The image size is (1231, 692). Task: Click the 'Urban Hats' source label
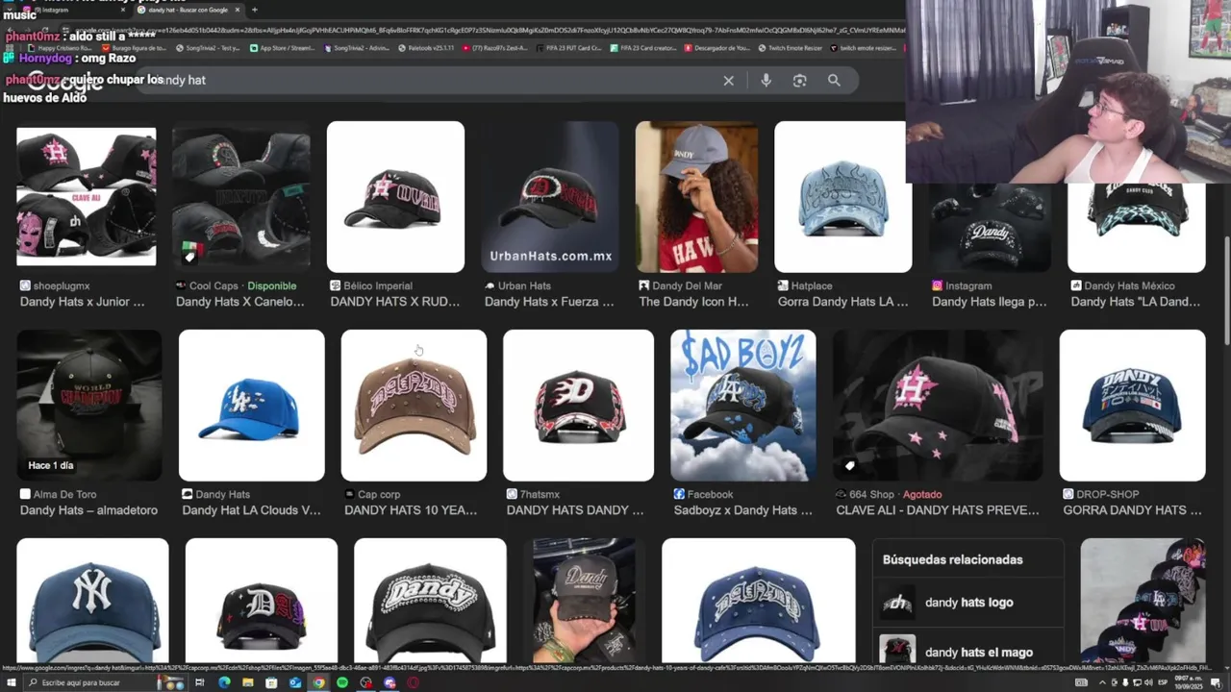[524, 285]
